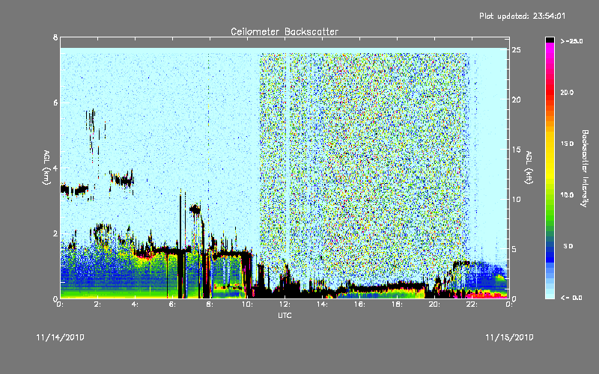Click x-axis tick label '20:'
This screenshot has width=599, height=374.
tap(434, 304)
